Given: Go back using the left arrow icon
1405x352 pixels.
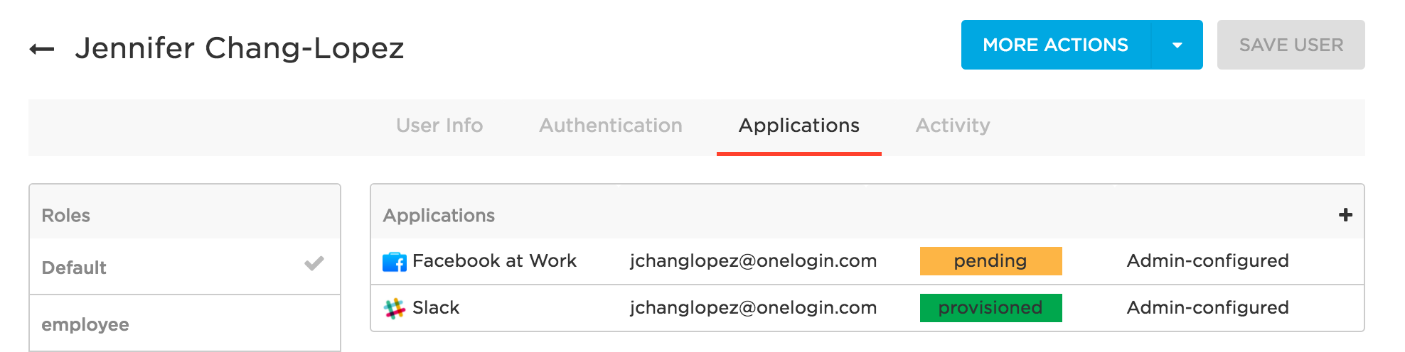Looking at the screenshot, I should tap(42, 49).
